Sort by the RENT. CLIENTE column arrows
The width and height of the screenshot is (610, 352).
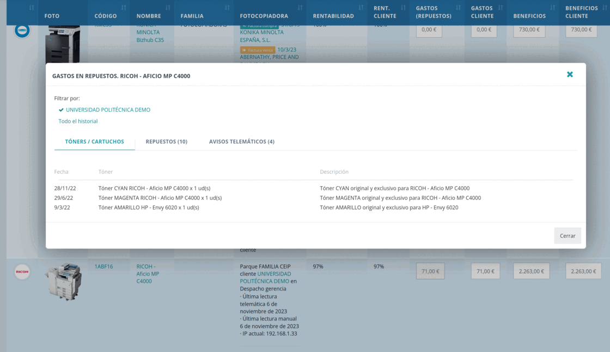[403, 8]
